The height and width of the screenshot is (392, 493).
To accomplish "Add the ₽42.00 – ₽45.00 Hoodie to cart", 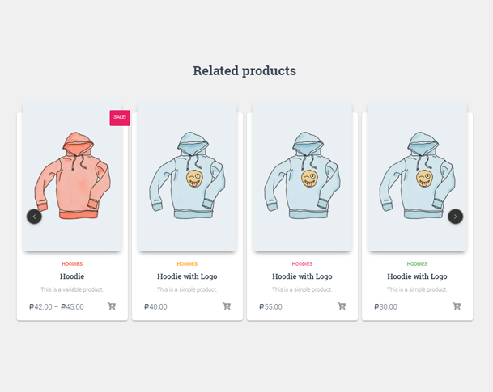I will tap(112, 306).
